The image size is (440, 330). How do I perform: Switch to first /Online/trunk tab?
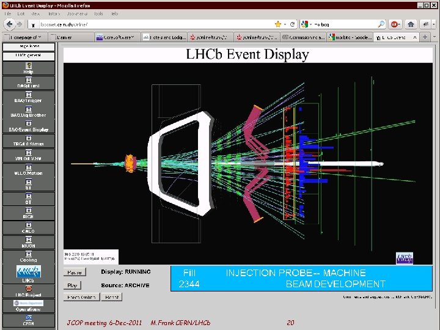click(x=210, y=37)
